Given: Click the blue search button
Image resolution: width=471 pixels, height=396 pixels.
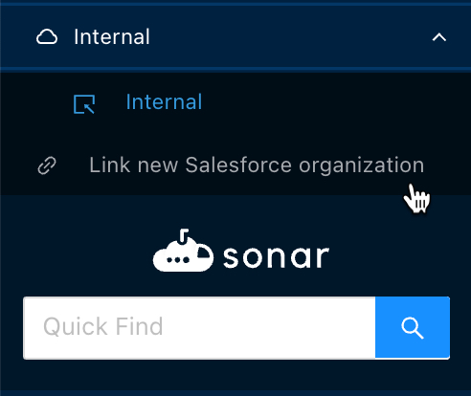Looking at the screenshot, I should (x=413, y=328).
